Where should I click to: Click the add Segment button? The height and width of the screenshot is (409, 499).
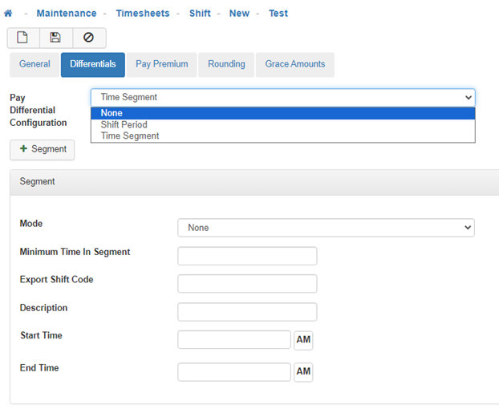pos(42,149)
